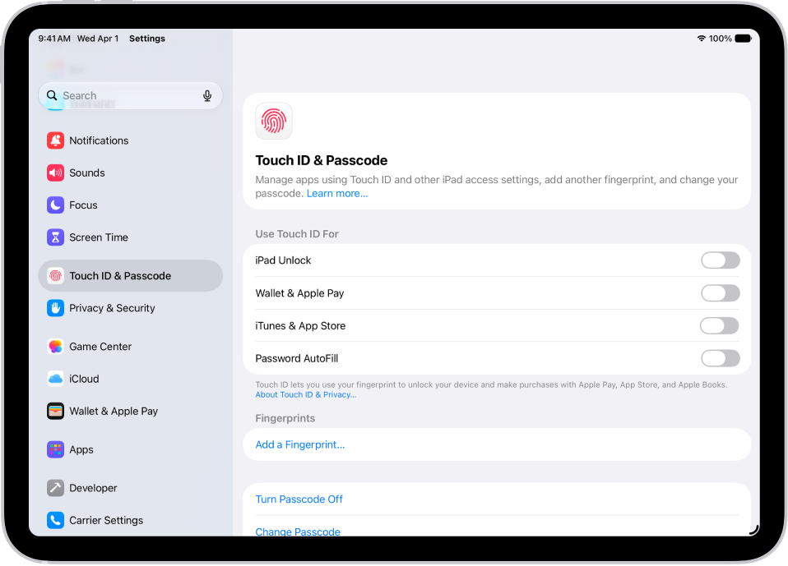Turn on Wallet & Apple Pay Touch ID switch

pos(721,293)
